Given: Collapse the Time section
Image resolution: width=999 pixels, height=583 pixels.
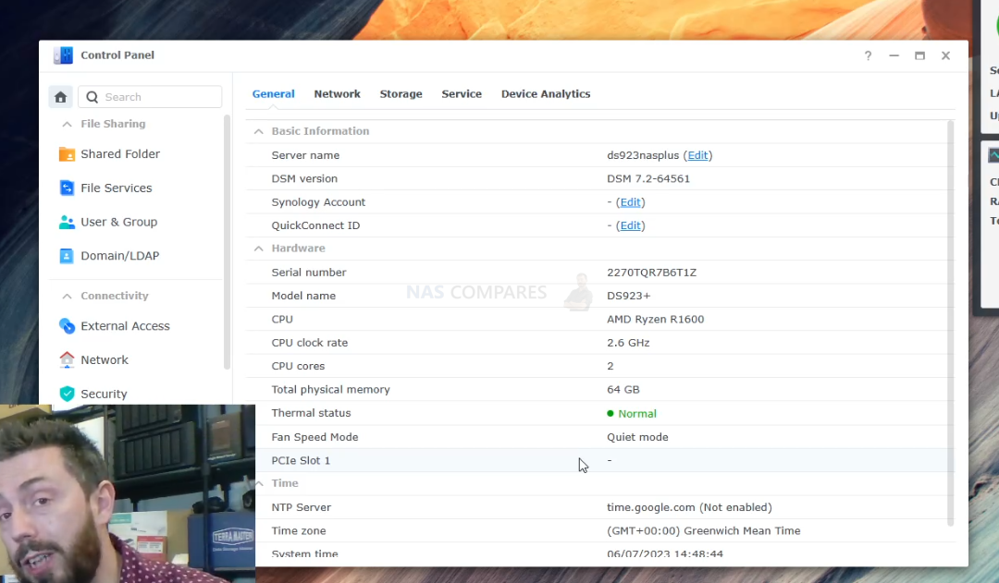Looking at the screenshot, I should (x=259, y=483).
